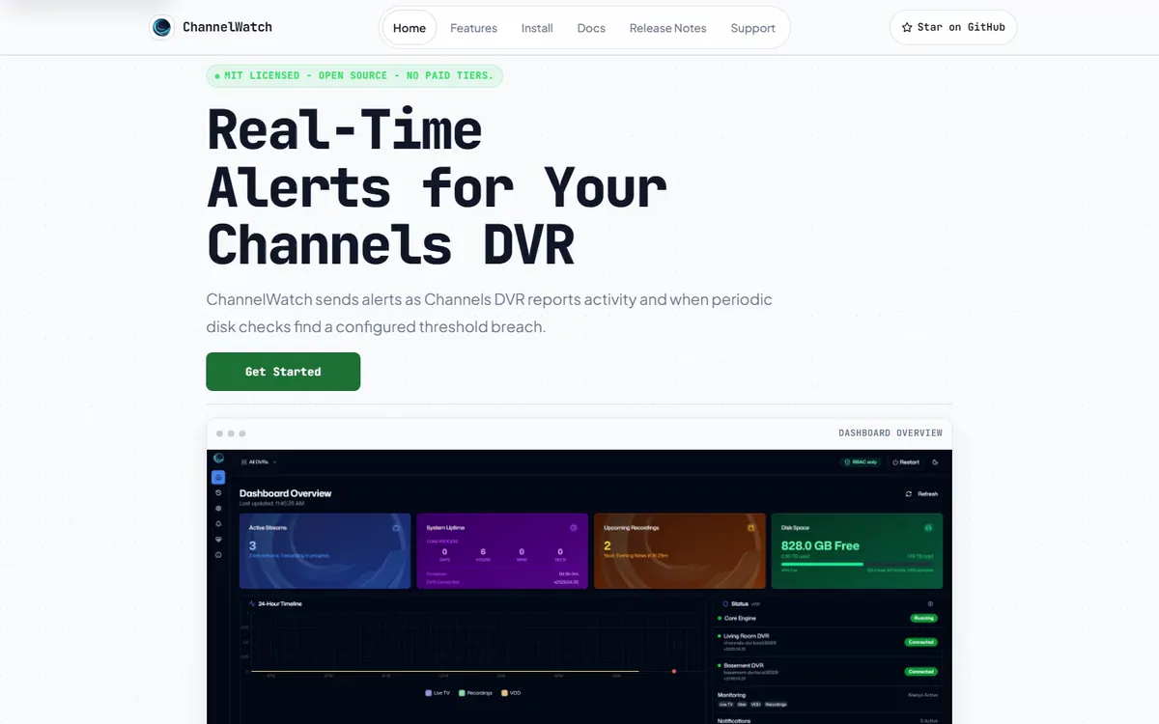Click the Upcoming Recordings calendar icon
Image resolution: width=1159 pixels, height=724 pixels.
[750, 528]
